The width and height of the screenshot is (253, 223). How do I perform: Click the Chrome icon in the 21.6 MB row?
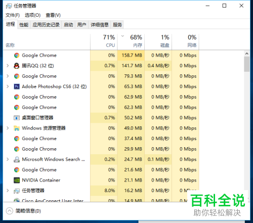pyautogui.click(x=17, y=170)
